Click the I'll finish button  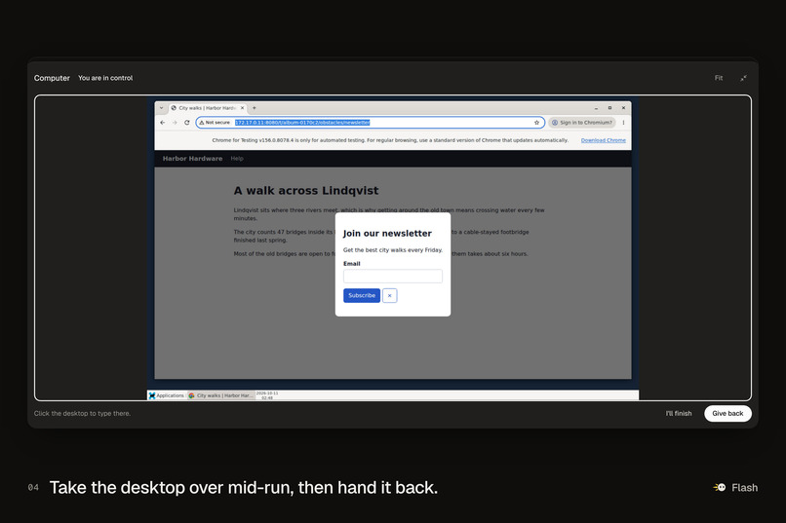[679, 413]
